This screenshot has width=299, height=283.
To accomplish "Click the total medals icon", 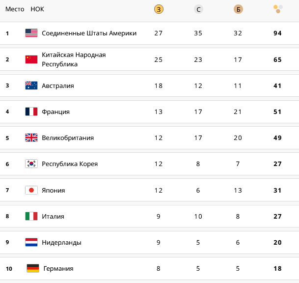I will click(277, 9).
